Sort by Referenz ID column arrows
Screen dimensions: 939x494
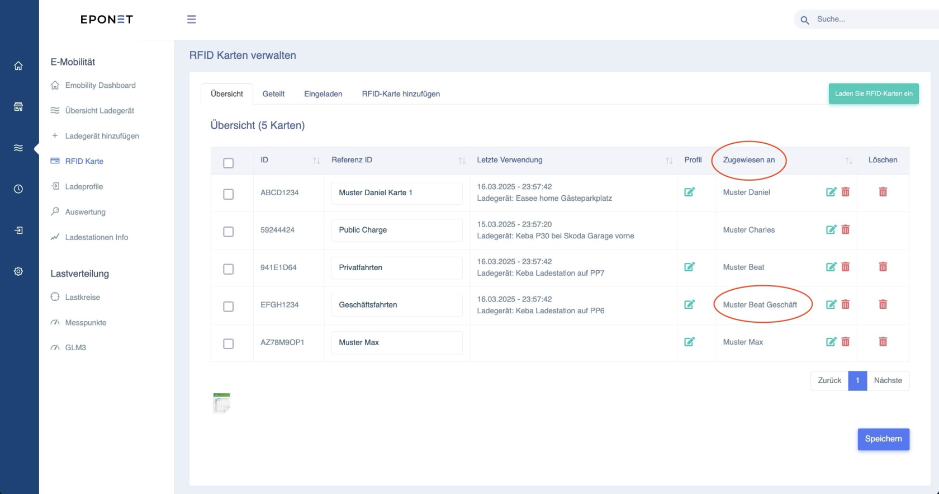pos(462,161)
